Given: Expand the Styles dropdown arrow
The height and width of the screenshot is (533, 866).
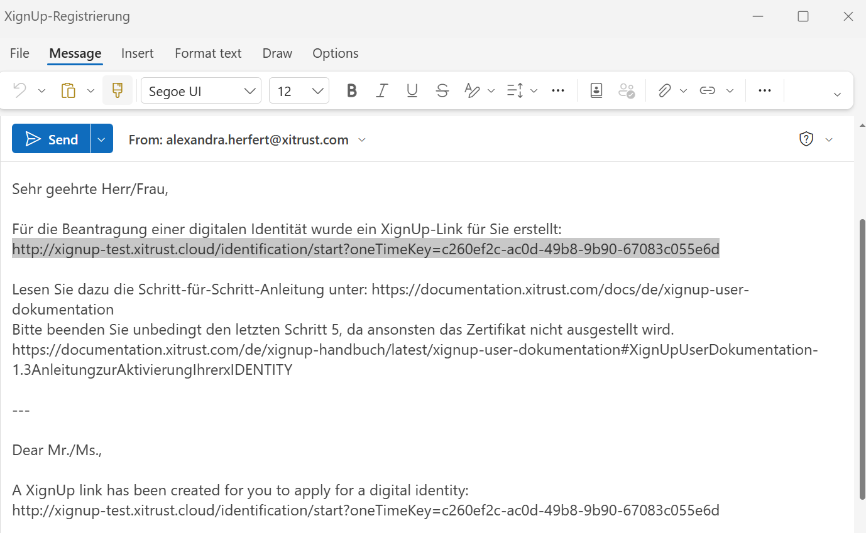Looking at the screenshot, I should click(491, 91).
